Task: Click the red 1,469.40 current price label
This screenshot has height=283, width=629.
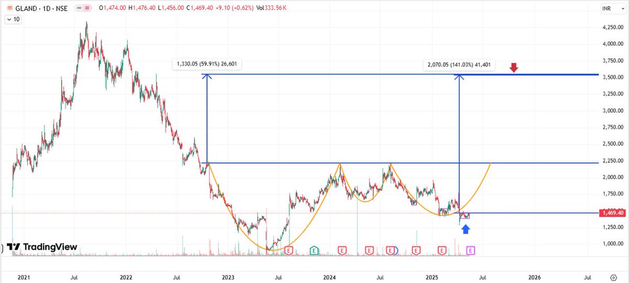Action: tap(612, 213)
